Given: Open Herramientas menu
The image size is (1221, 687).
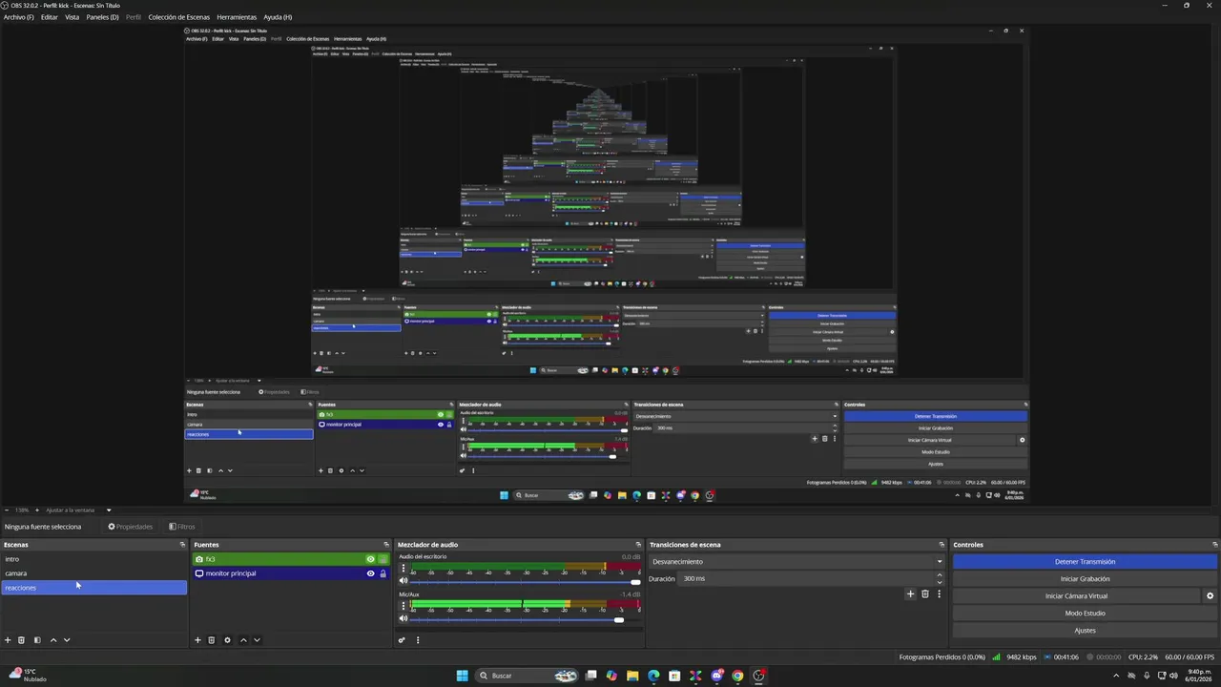Looking at the screenshot, I should point(237,17).
